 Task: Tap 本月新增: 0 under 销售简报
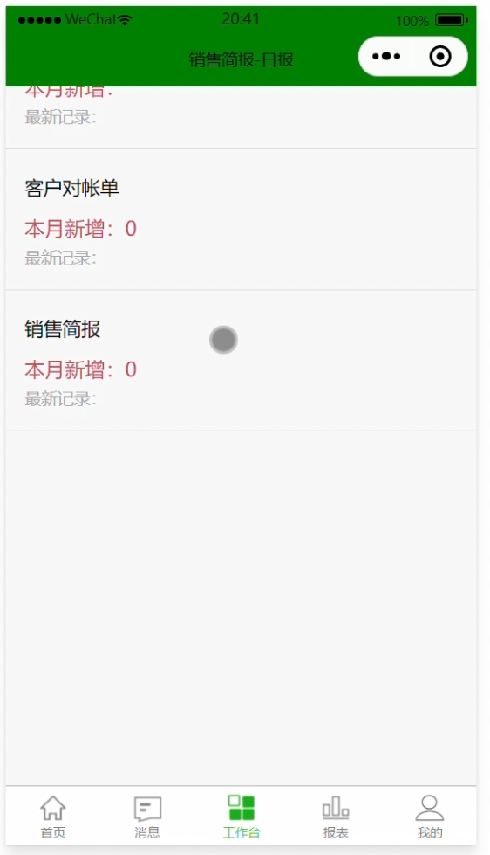coord(80,369)
